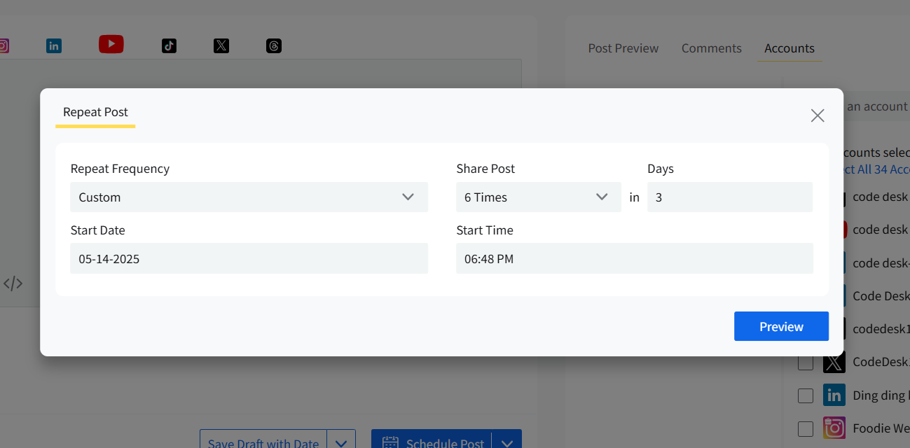Click the Start Time field
The width and height of the screenshot is (910, 448).
[x=634, y=259]
